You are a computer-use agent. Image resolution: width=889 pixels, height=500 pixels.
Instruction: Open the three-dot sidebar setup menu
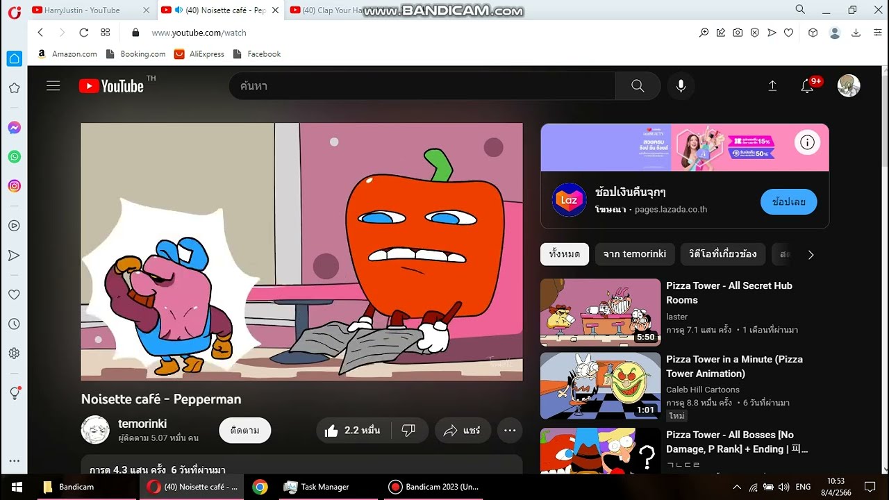coord(14,460)
